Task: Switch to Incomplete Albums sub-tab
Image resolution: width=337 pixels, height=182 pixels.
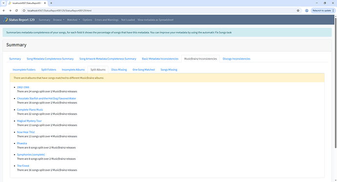Action: point(73,70)
